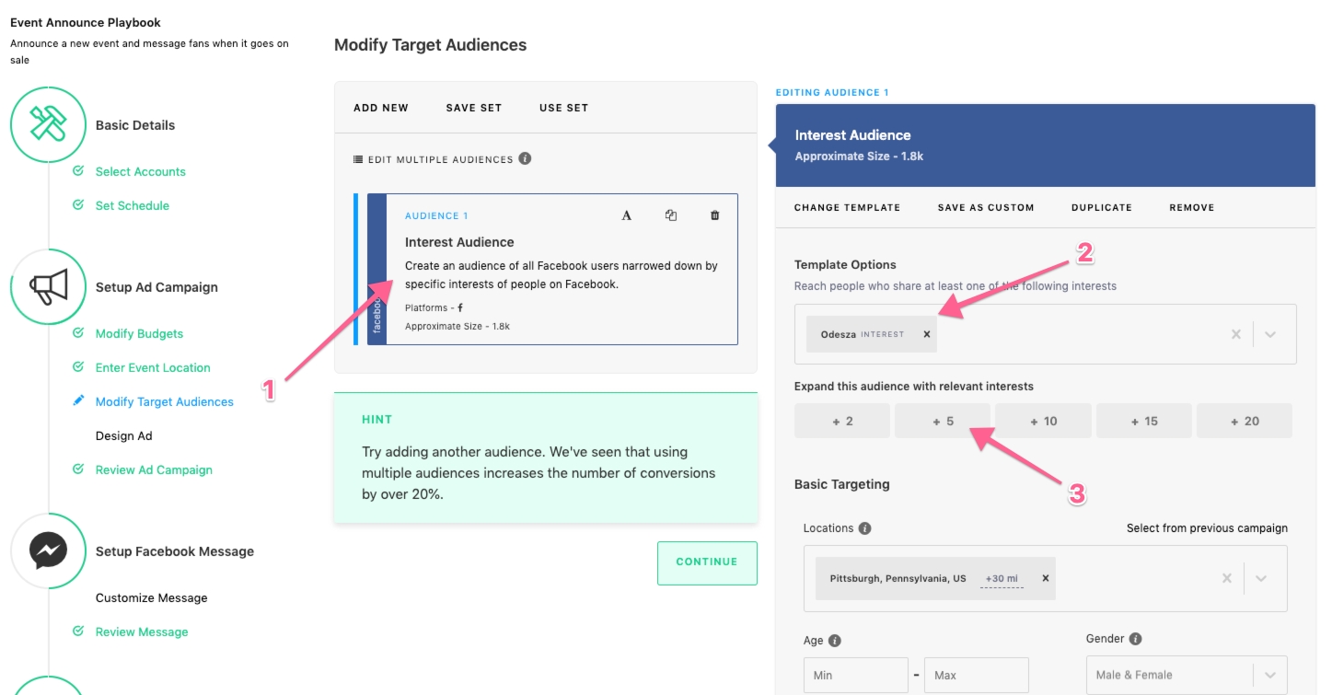This screenshot has width=1332, height=695.
Task: Open the Set Schedule step
Action: click(133, 205)
